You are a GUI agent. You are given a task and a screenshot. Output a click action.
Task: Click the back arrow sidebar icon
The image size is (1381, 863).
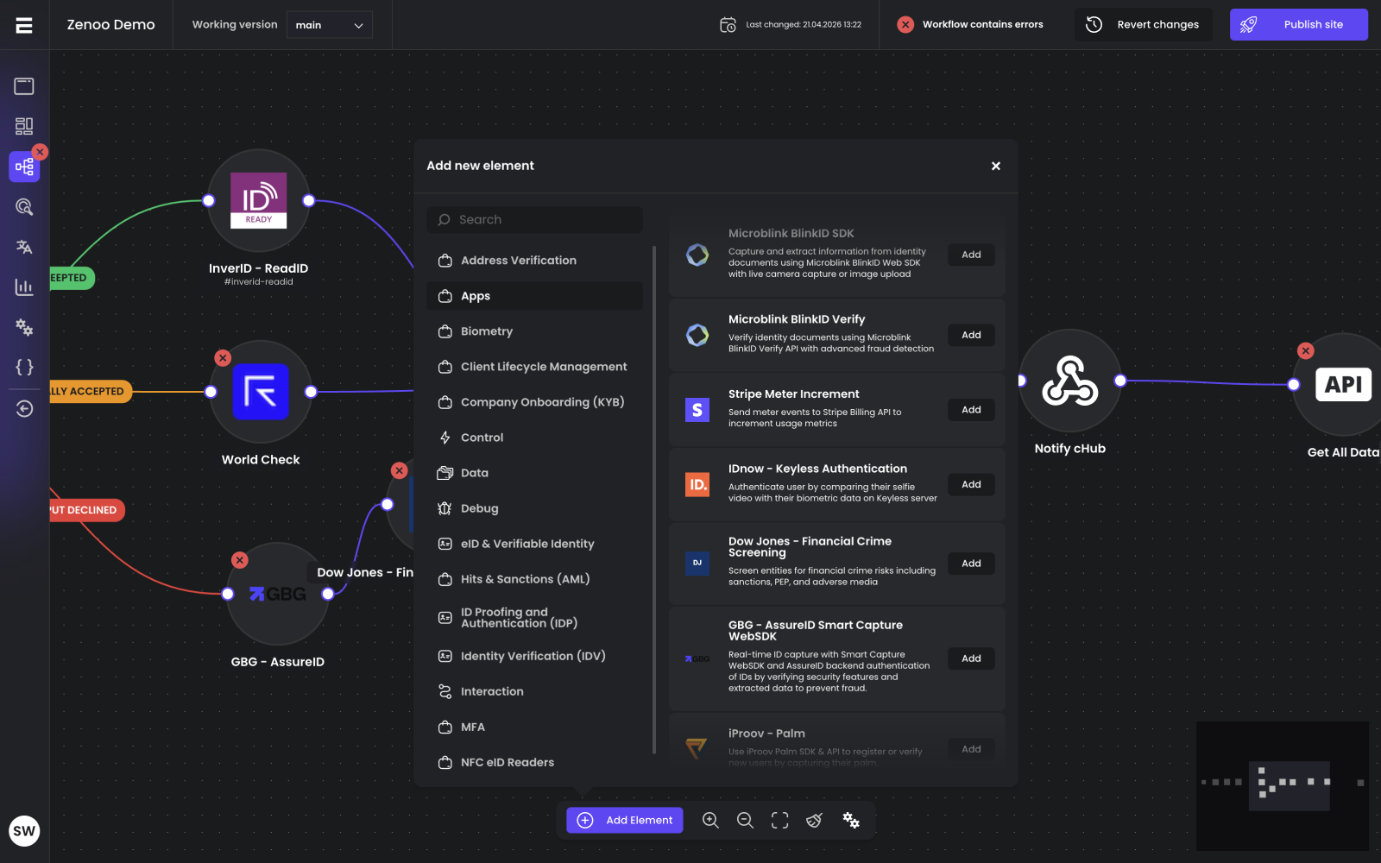pos(24,408)
